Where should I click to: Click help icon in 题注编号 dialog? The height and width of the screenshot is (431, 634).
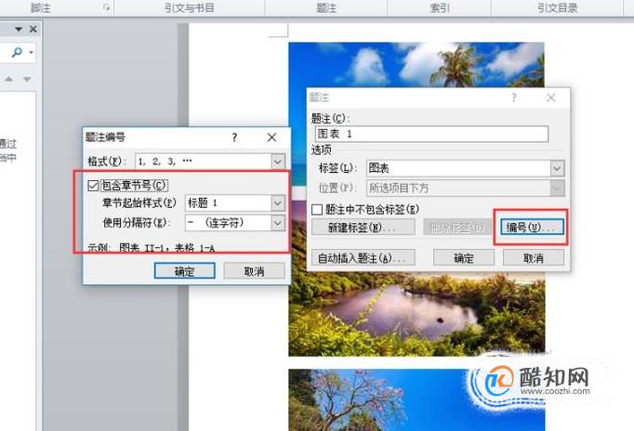point(234,137)
